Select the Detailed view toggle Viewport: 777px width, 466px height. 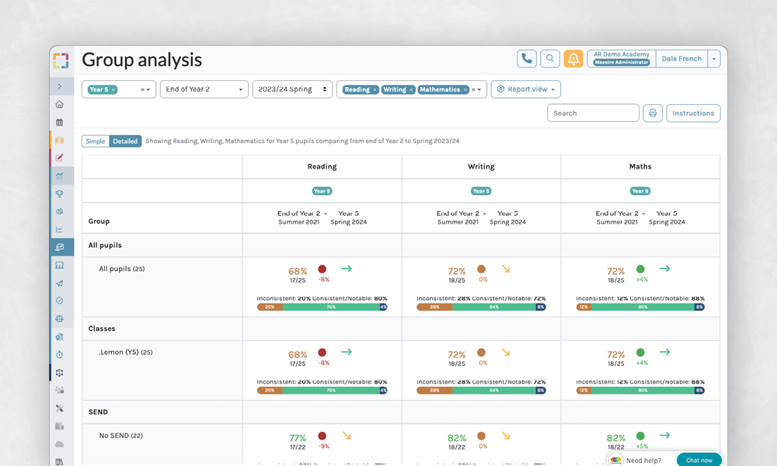click(125, 141)
